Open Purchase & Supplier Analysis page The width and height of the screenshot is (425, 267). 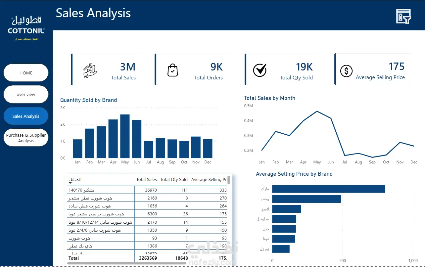(x=26, y=138)
